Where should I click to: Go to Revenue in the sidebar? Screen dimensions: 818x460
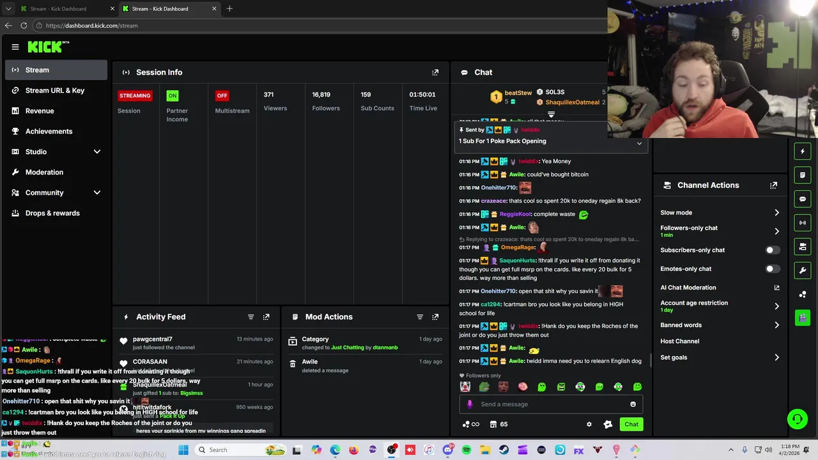(56, 111)
